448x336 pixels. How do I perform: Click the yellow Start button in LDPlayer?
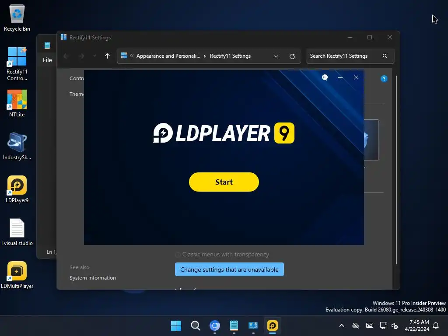click(x=224, y=182)
